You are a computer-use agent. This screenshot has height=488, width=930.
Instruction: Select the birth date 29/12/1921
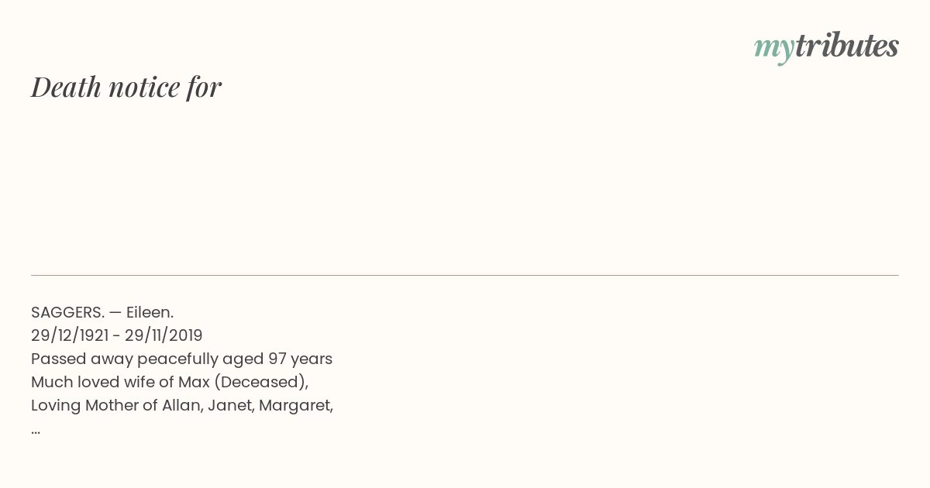(70, 335)
